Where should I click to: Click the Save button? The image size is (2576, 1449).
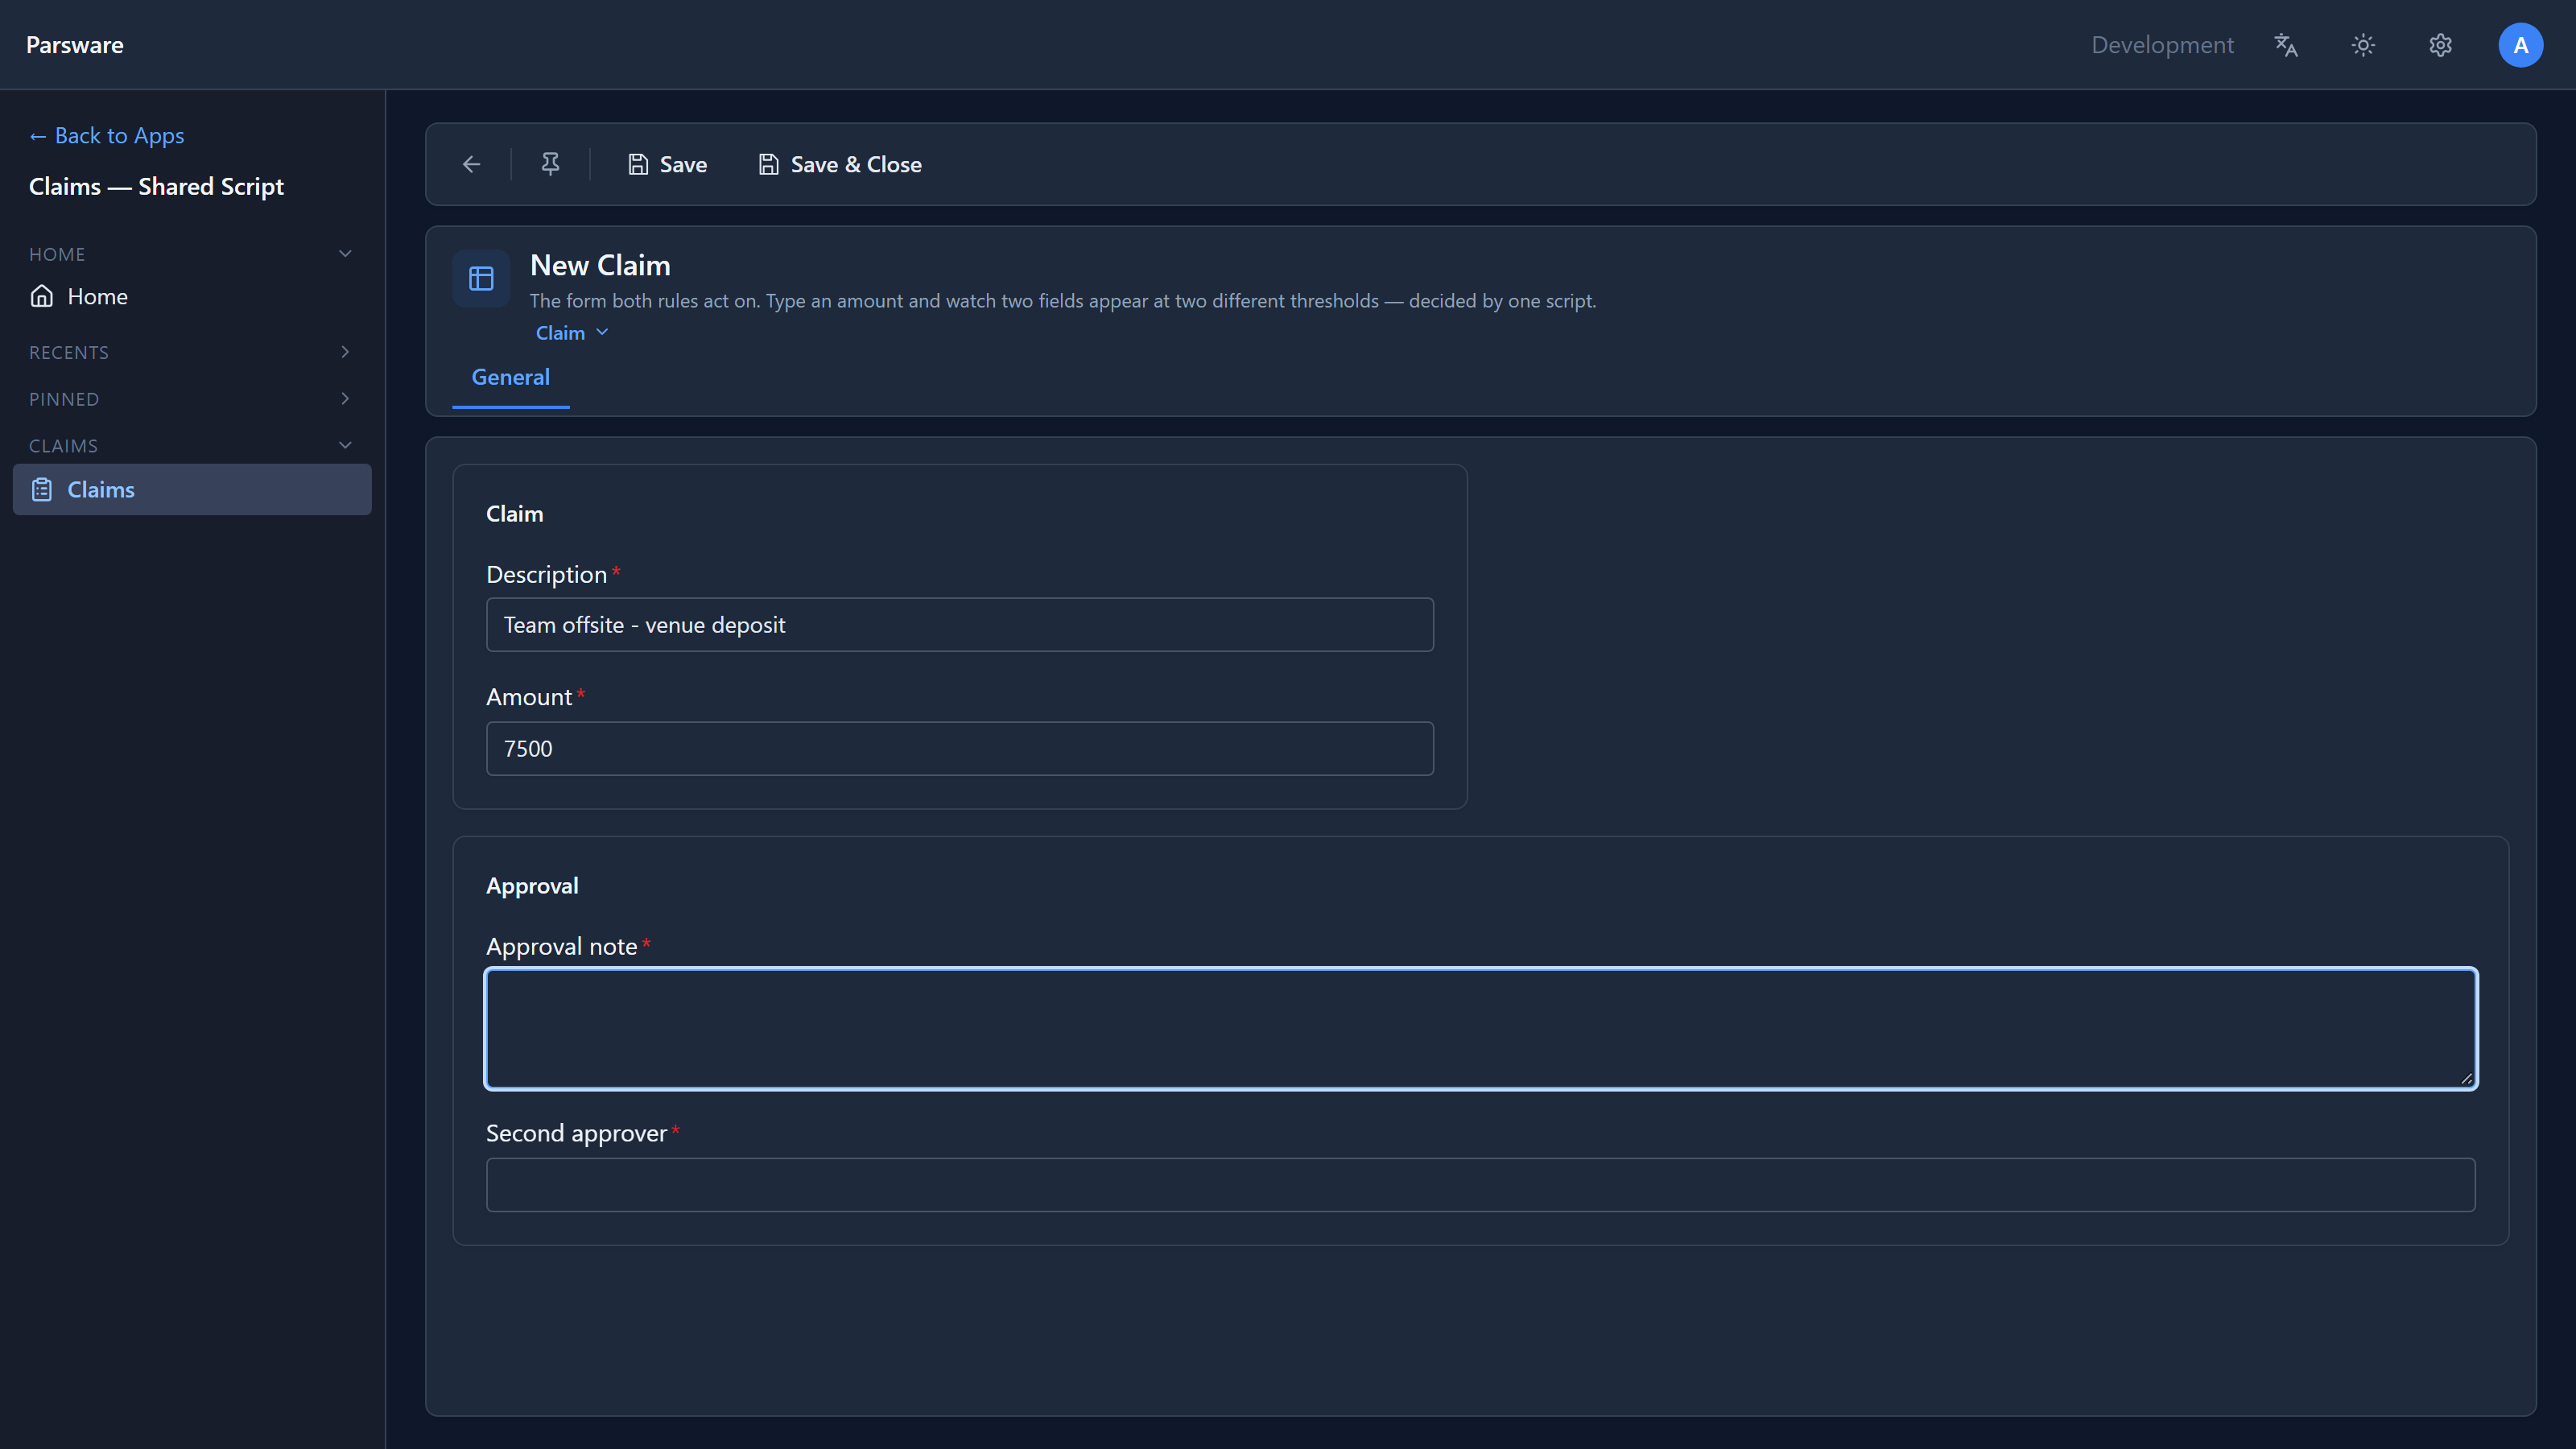pos(667,164)
